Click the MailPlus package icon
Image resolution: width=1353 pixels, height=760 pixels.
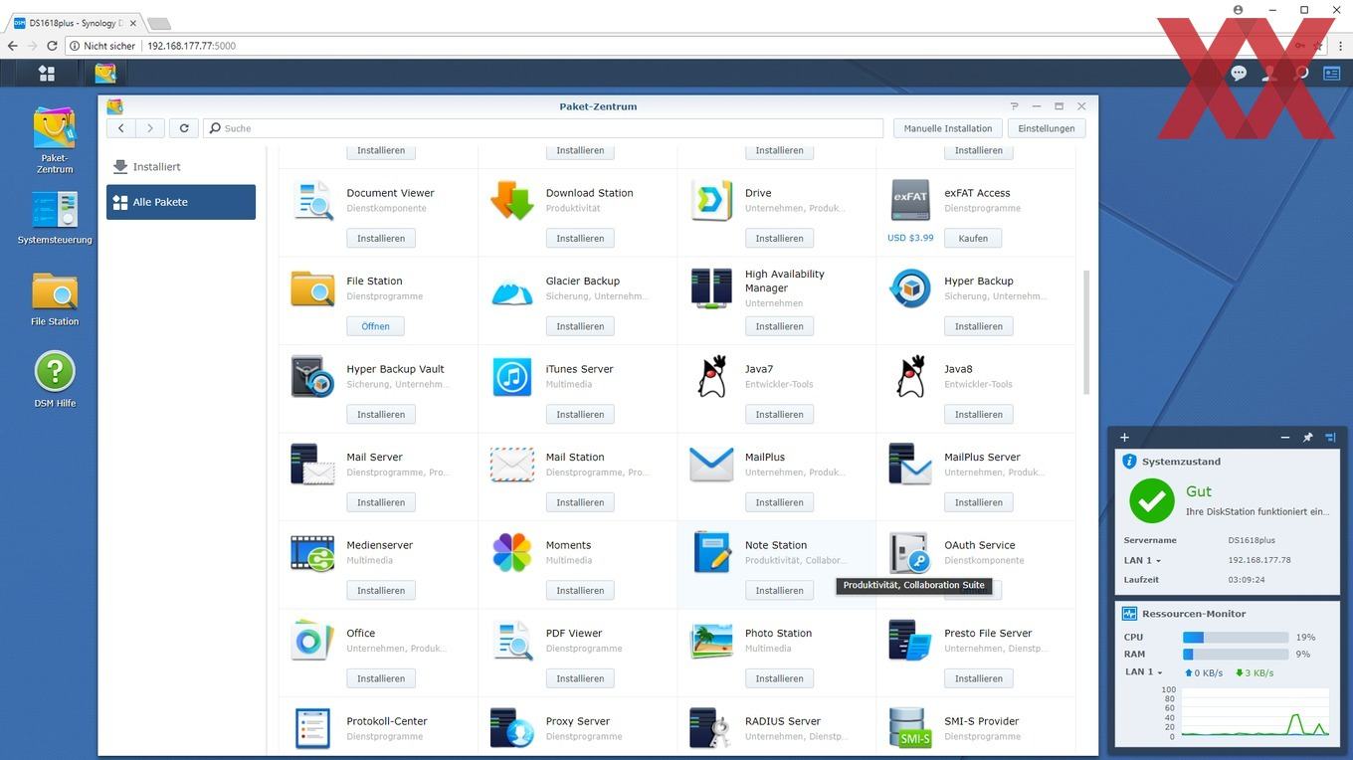click(711, 465)
